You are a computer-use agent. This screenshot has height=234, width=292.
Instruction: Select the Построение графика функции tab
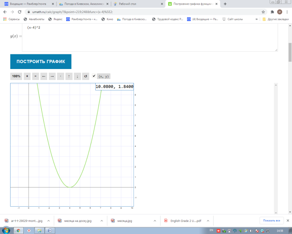point(193,4)
